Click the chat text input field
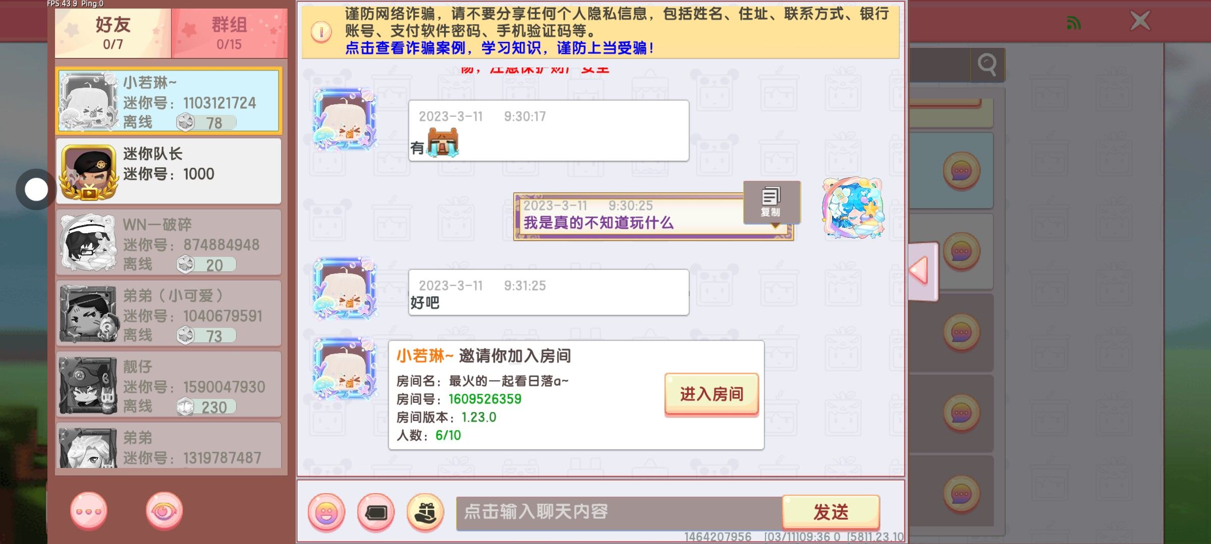 (619, 513)
